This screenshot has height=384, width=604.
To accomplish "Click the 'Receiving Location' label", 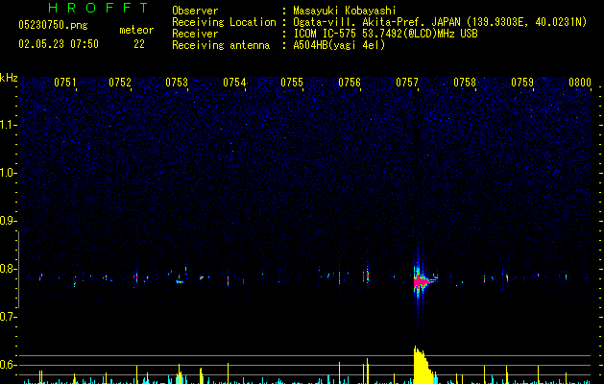I will (224, 22).
